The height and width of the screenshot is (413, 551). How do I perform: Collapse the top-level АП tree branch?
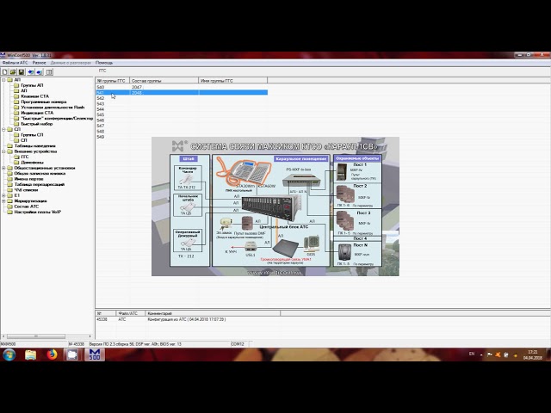coord(3,80)
